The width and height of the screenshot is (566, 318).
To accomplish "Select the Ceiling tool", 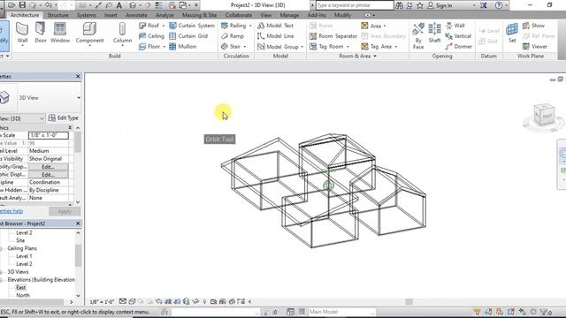I will (x=151, y=36).
